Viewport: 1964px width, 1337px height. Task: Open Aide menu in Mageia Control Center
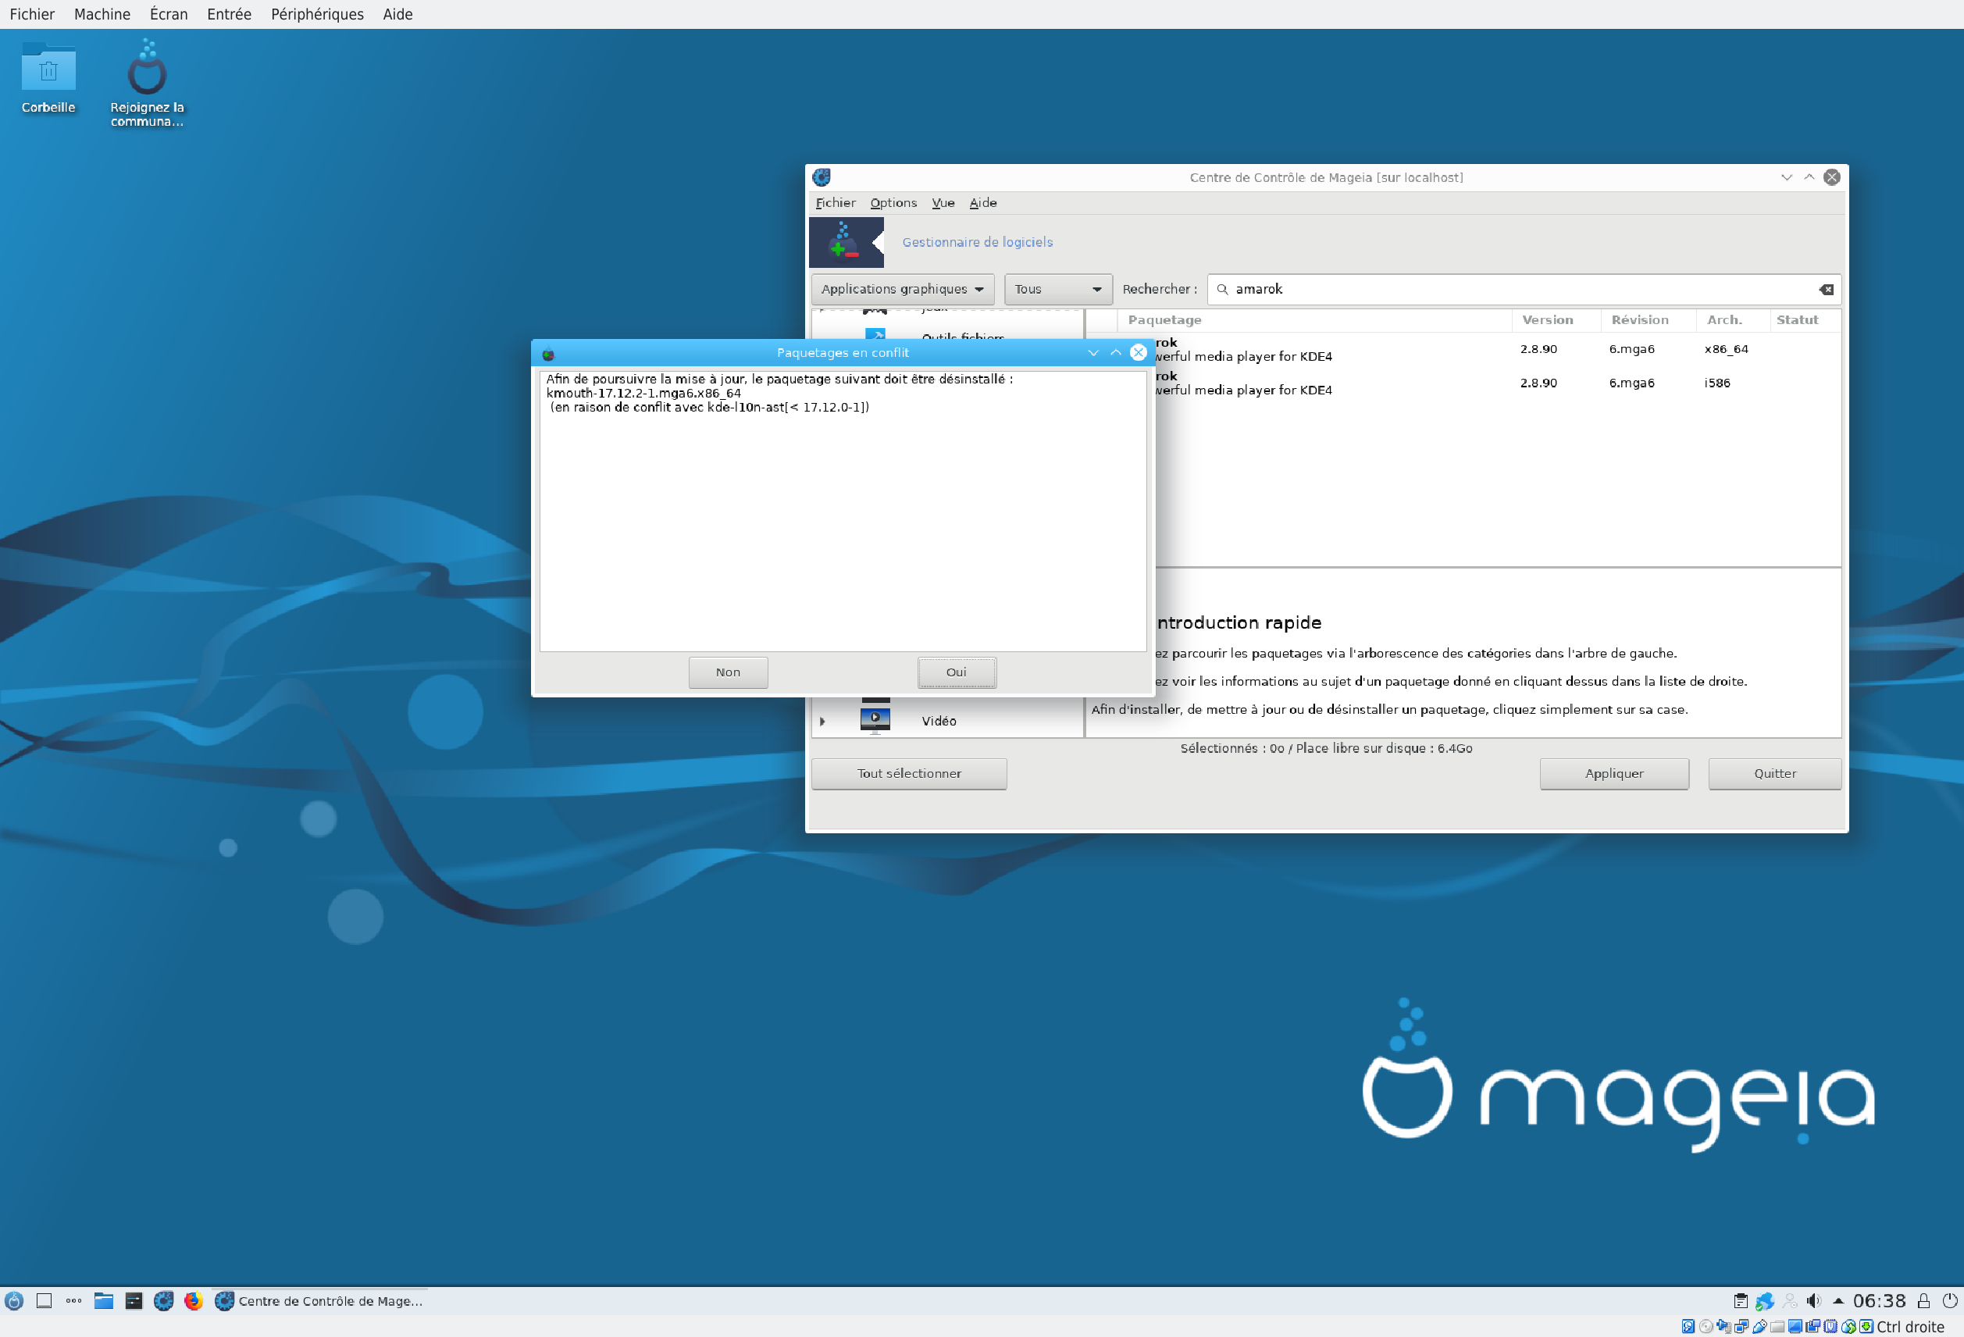pyautogui.click(x=983, y=203)
